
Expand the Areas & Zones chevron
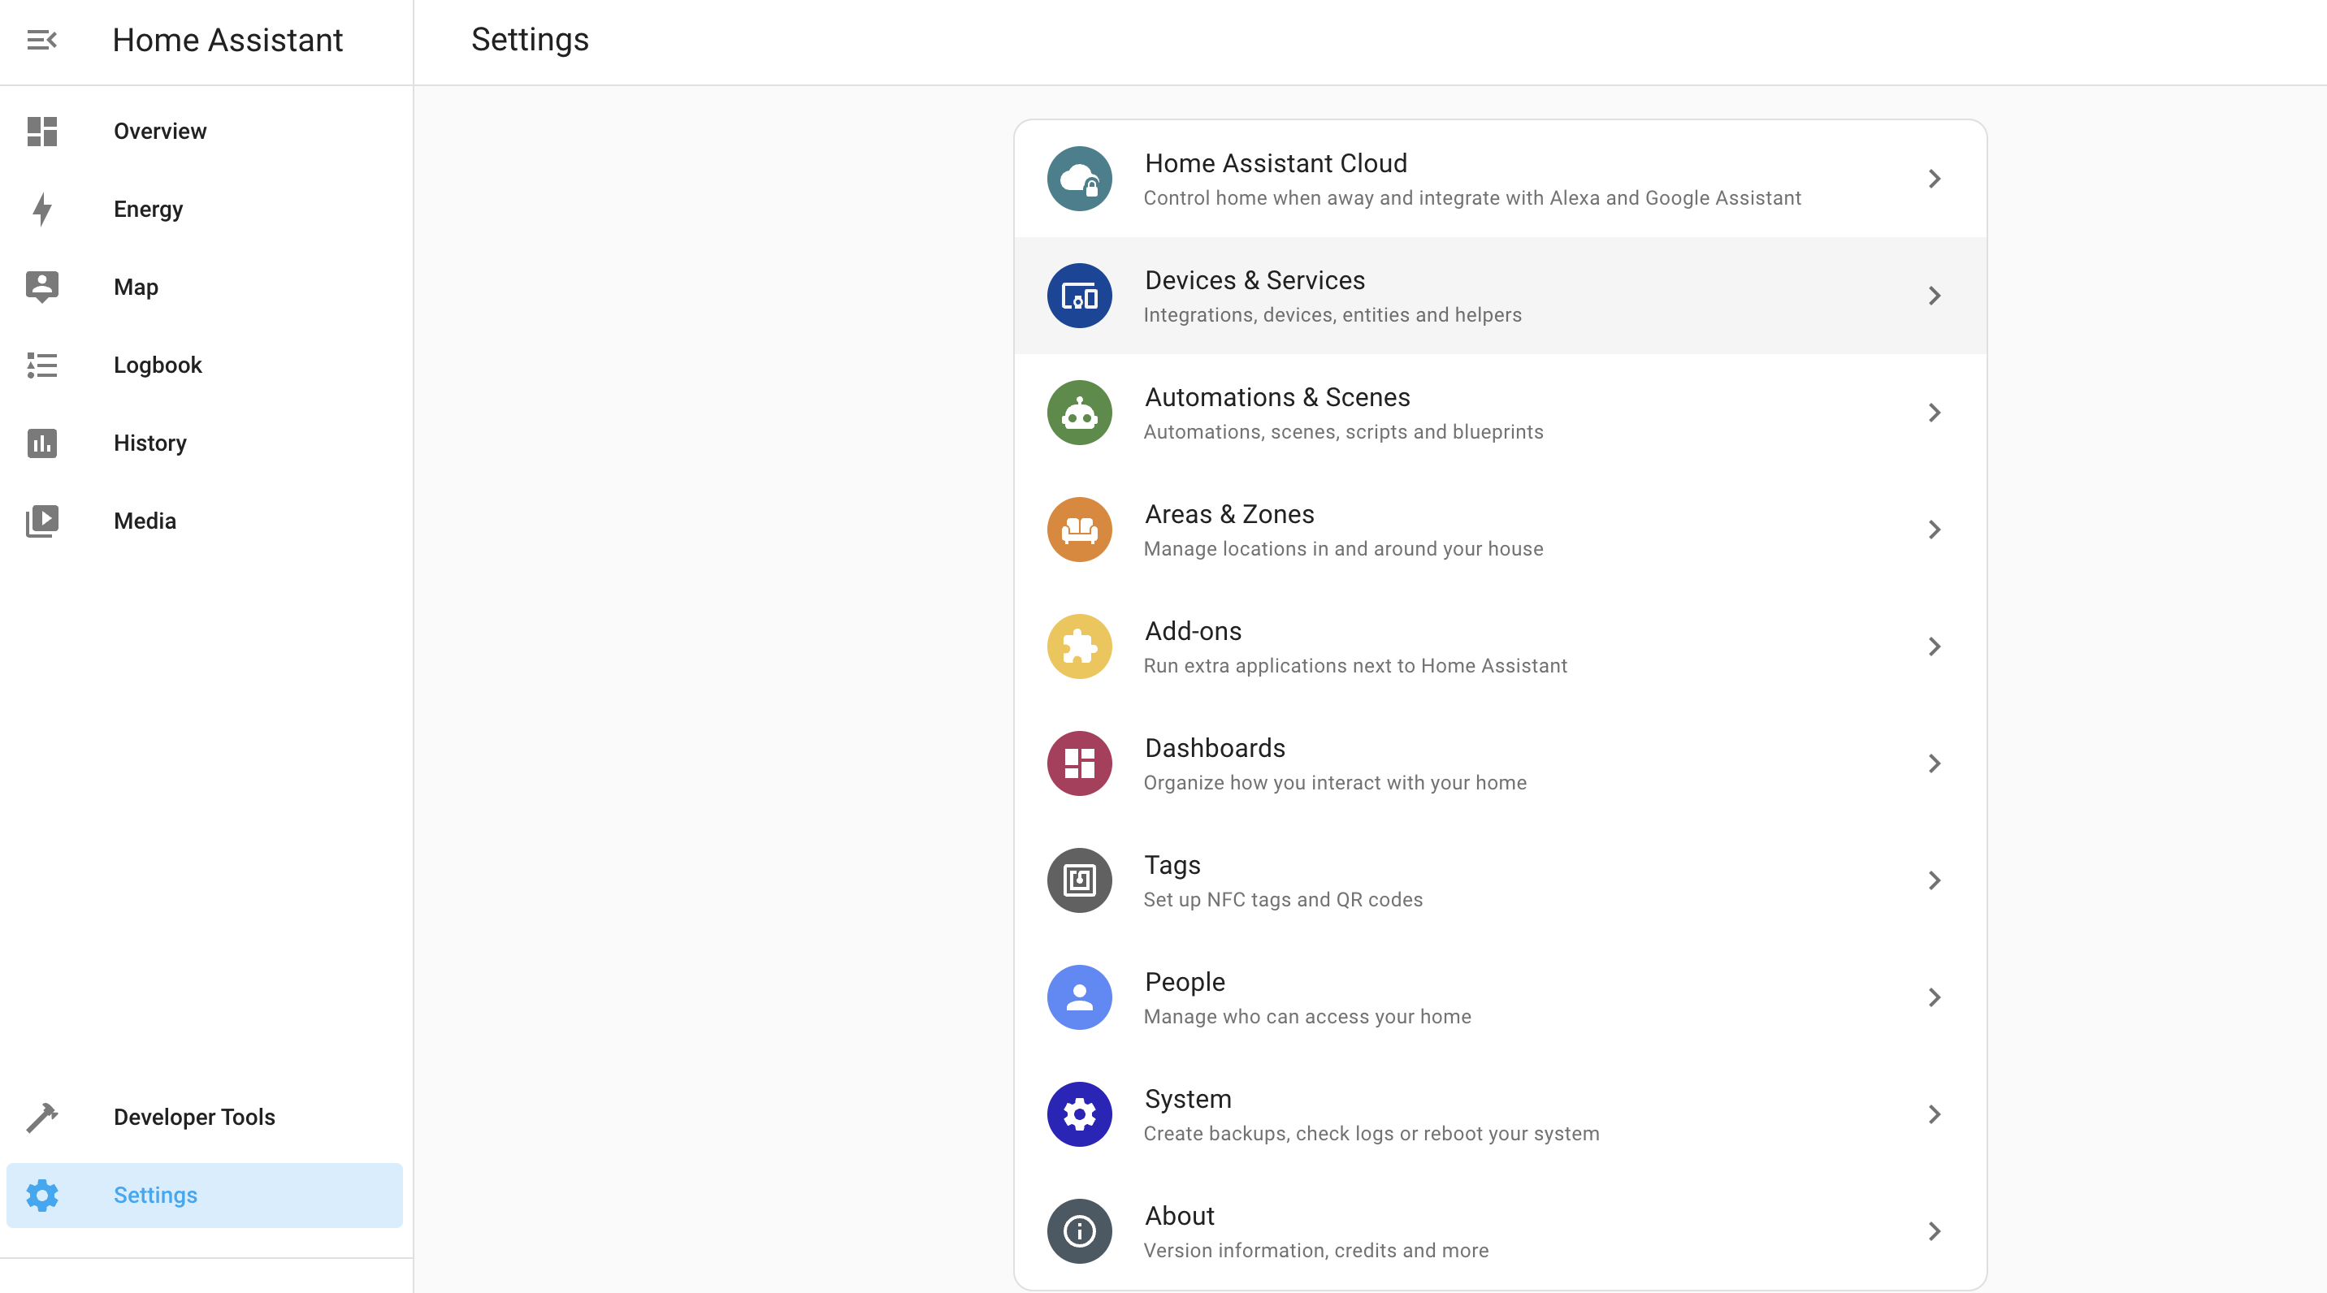pos(1934,530)
